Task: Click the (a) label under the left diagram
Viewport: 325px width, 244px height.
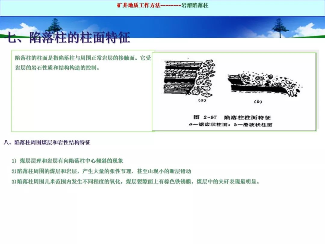Action: 202,100
